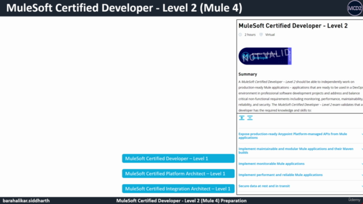
Task: Click the Summary heading
Action: 248,74
